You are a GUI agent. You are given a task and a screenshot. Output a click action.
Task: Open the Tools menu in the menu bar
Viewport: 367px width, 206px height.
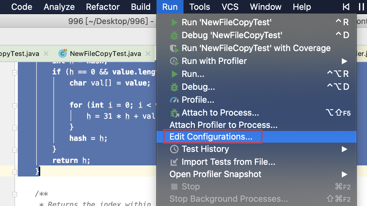(x=200, y=7)
